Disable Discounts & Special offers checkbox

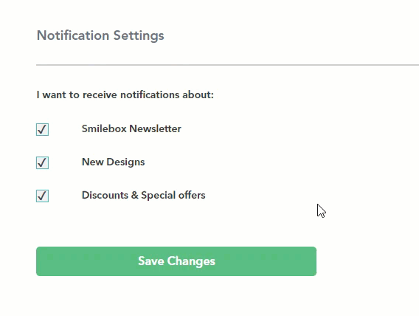coord(42,196)
